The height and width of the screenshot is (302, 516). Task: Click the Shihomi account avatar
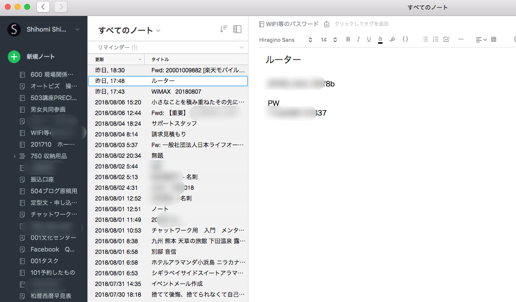coord(14,30)
